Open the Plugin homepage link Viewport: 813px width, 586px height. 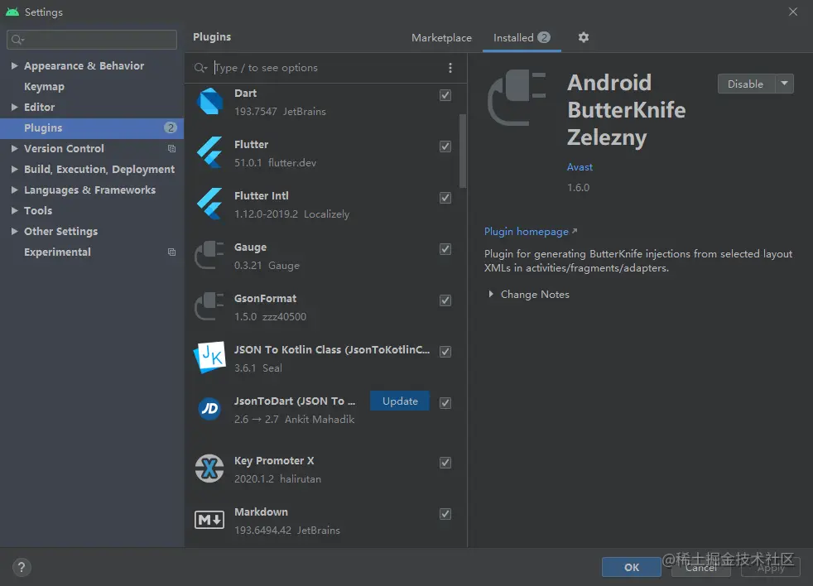[527, 232]
